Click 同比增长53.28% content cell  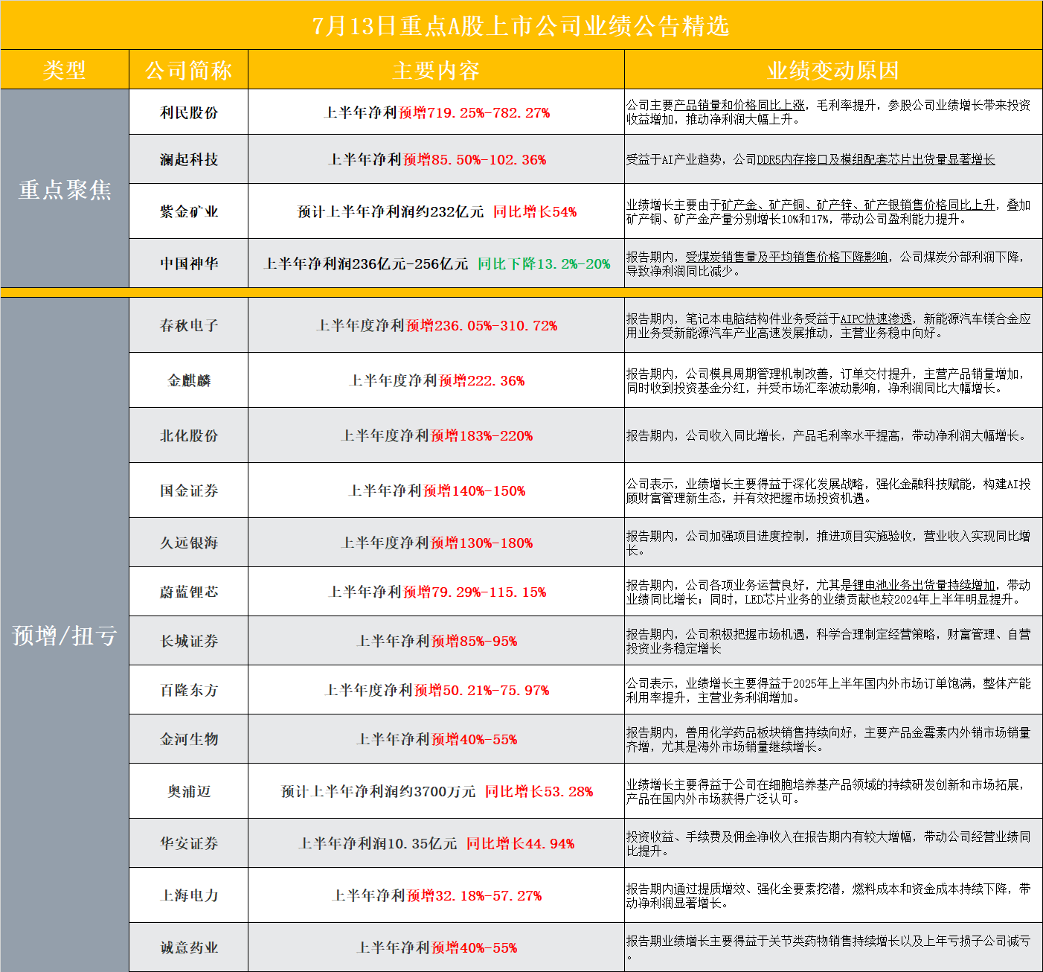point(436,791)
